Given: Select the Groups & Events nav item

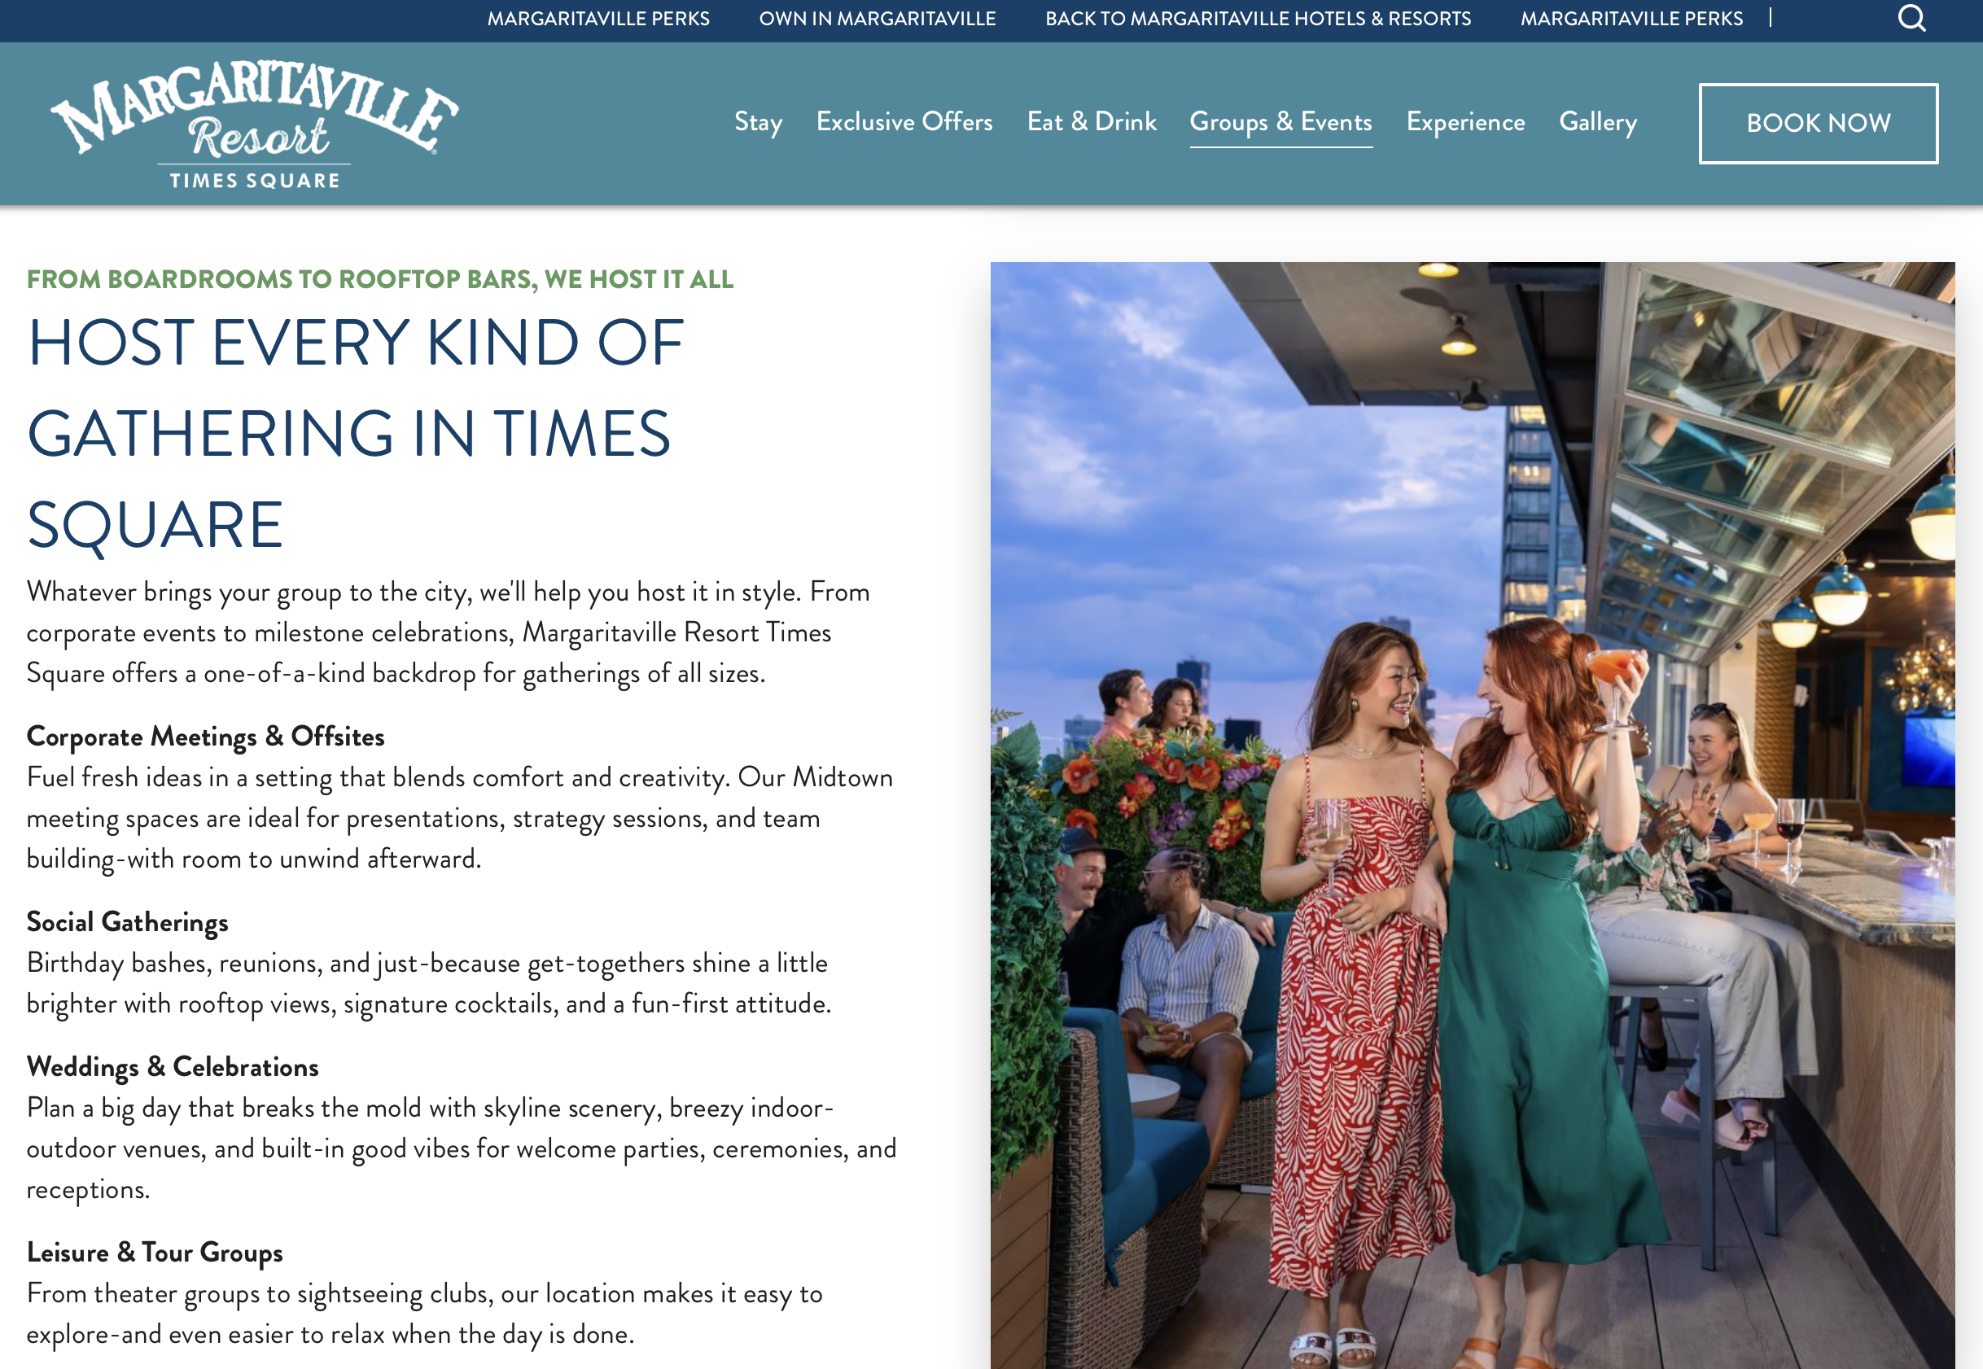Looking at the screenshot, I should [1280, 122].
